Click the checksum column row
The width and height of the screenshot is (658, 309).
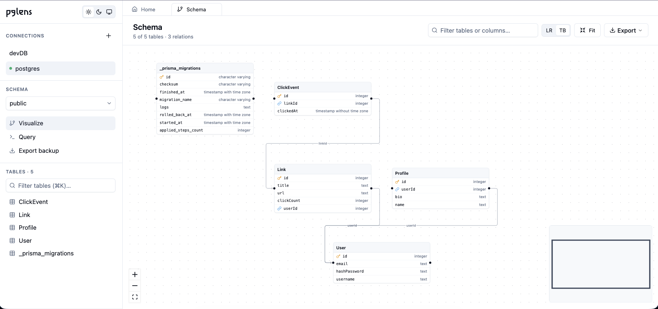click(x=205, y=84)
